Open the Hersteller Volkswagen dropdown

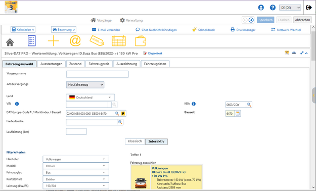[76, 159]
